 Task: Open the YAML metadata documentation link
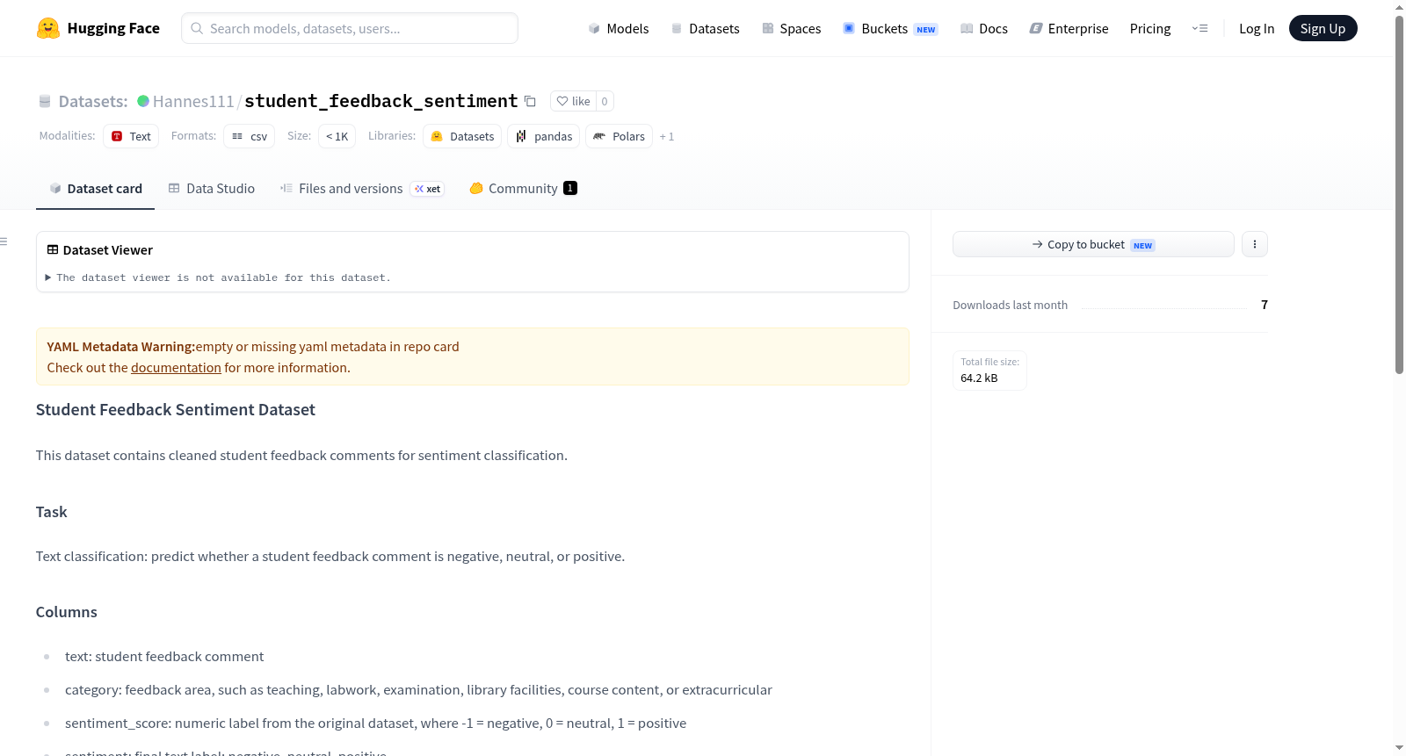tap(176, 368)
